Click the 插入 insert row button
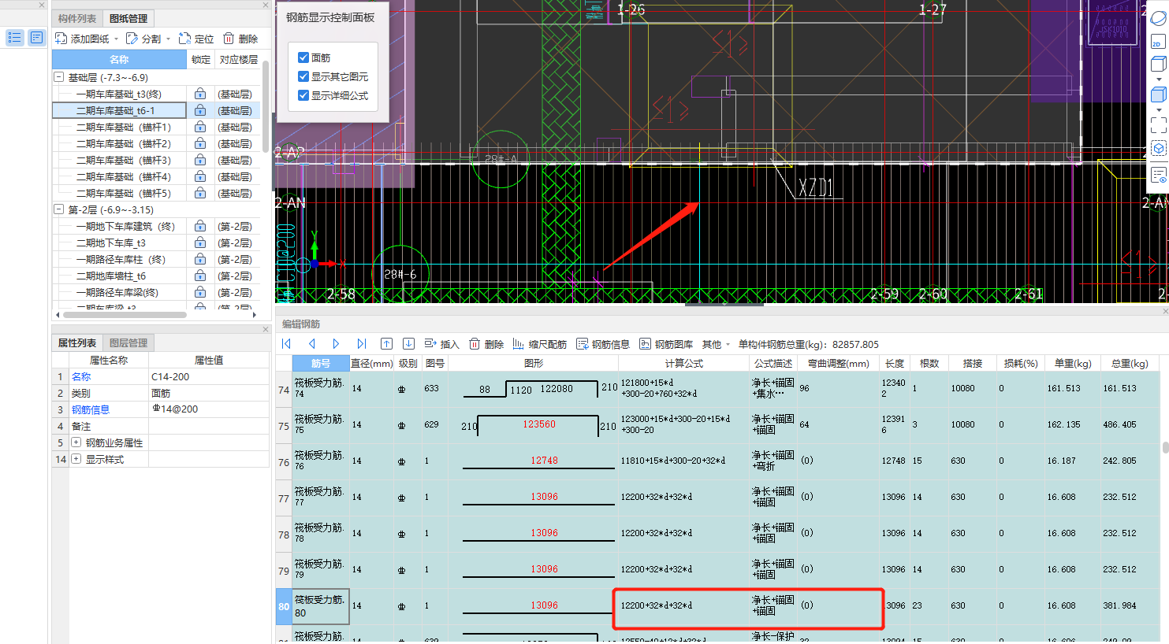This screenshot has height=644, width=1169. (x=441, y=344)
